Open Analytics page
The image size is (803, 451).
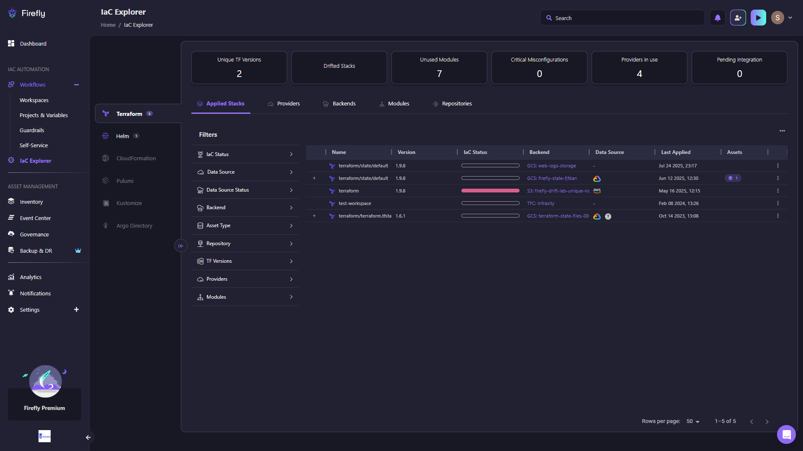[x=31, y=277]
